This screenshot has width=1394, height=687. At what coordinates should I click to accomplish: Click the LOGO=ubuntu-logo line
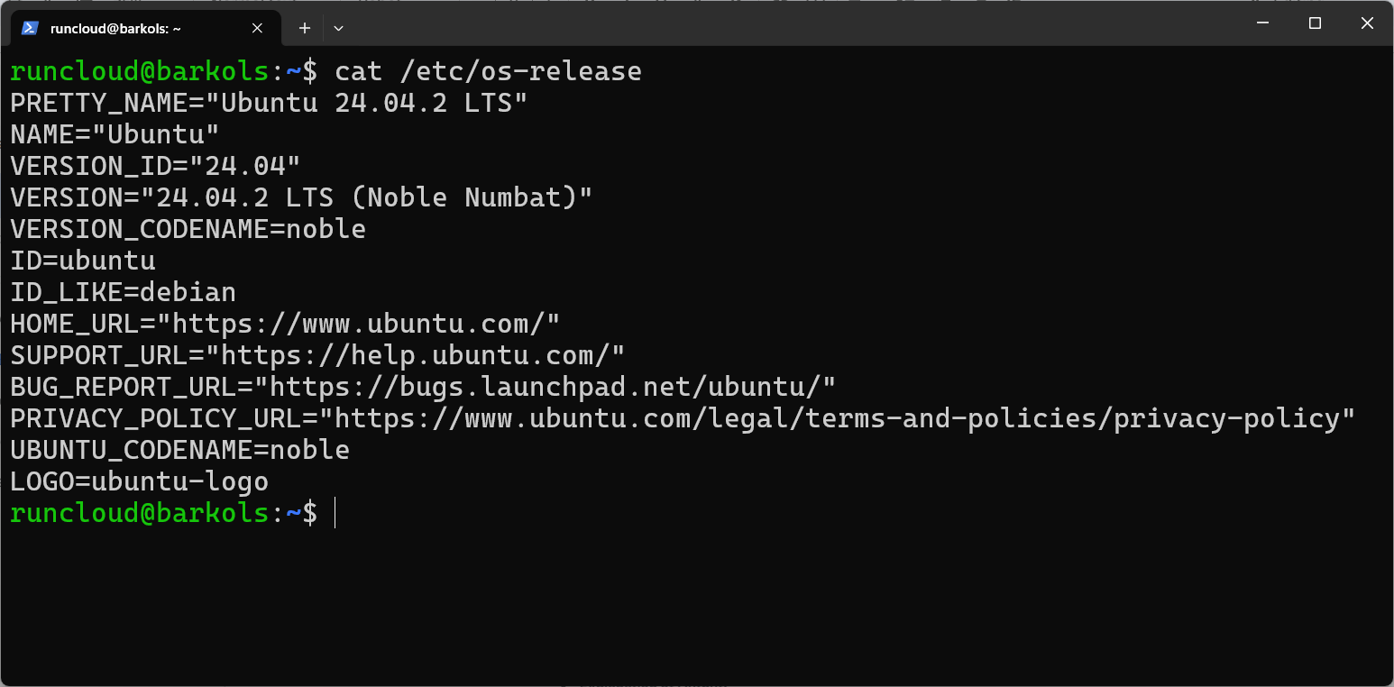pyautogui.click(x=139, y=481)
